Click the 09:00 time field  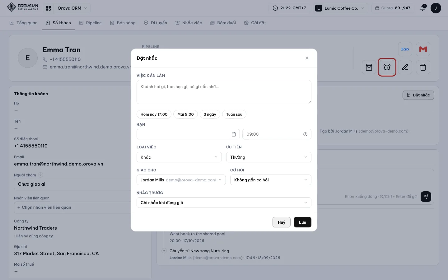pyautogui.click(x=277, y=134)
